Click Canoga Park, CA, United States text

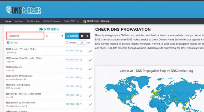(x=25, y=94)
